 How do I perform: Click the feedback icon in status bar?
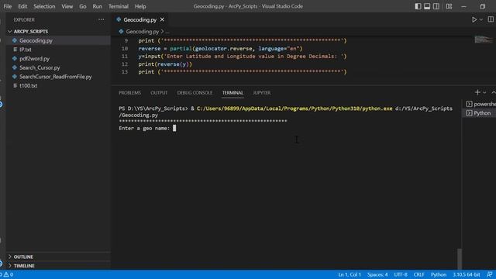click(489, 274)
